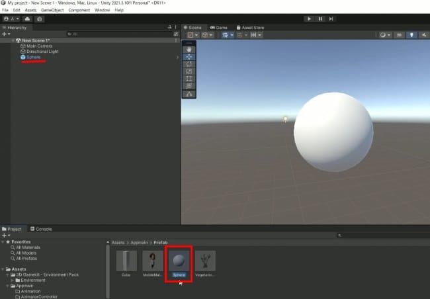430x299 pixels.
Task: Switch to the Scene tab
Action: [x=193, y=27]
